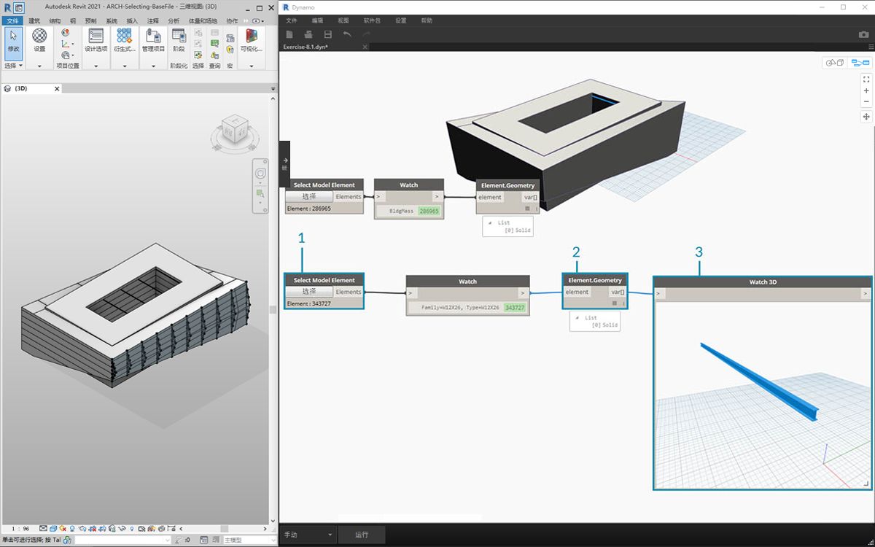875x547 pixels.
Task: Click 选择 button on Element 343727 node
Action: pyautogui.click(x=309, y=292)
